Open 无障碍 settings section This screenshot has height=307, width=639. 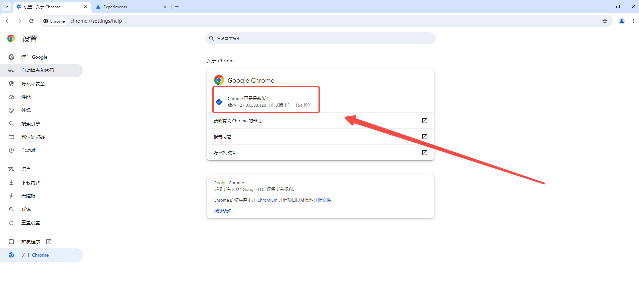click(41, 196)
